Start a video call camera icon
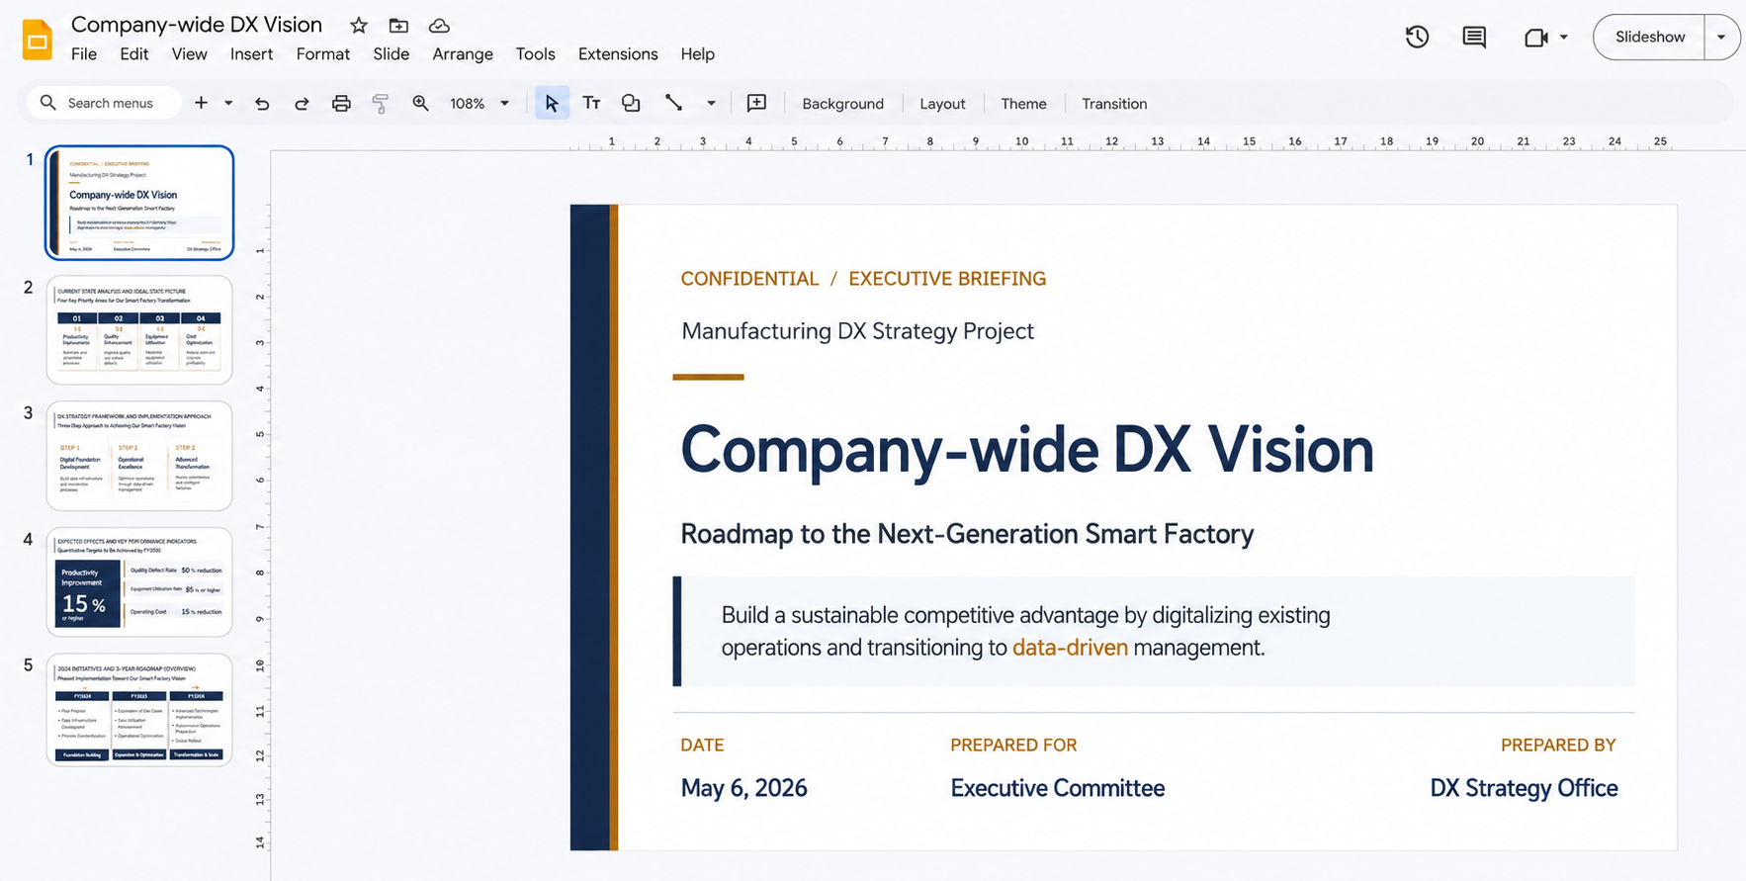 click(1535, 38)
